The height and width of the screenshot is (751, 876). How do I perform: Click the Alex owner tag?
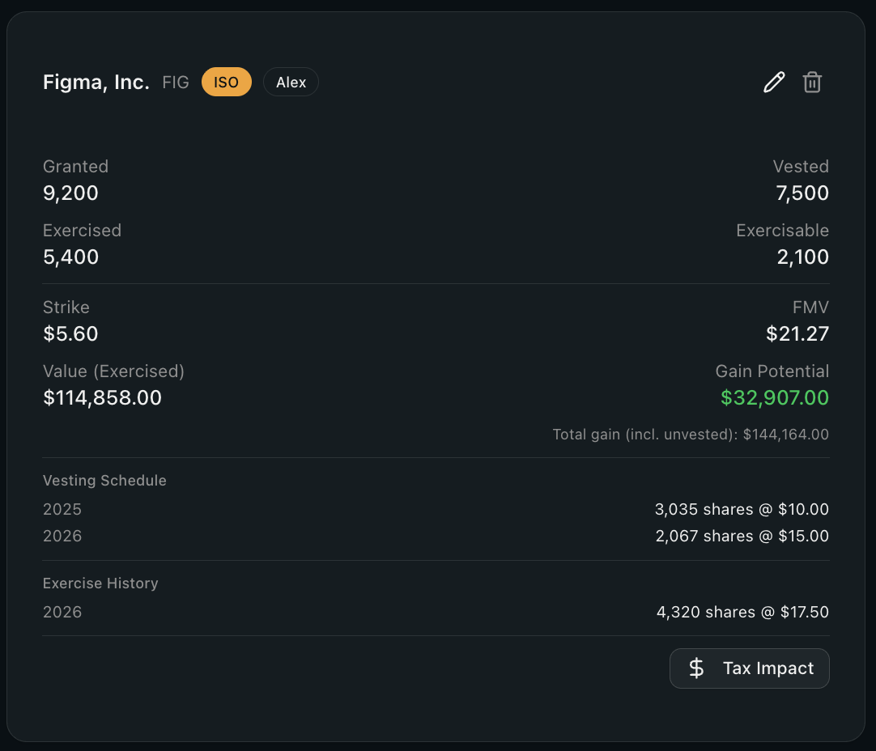coord(291,83)
